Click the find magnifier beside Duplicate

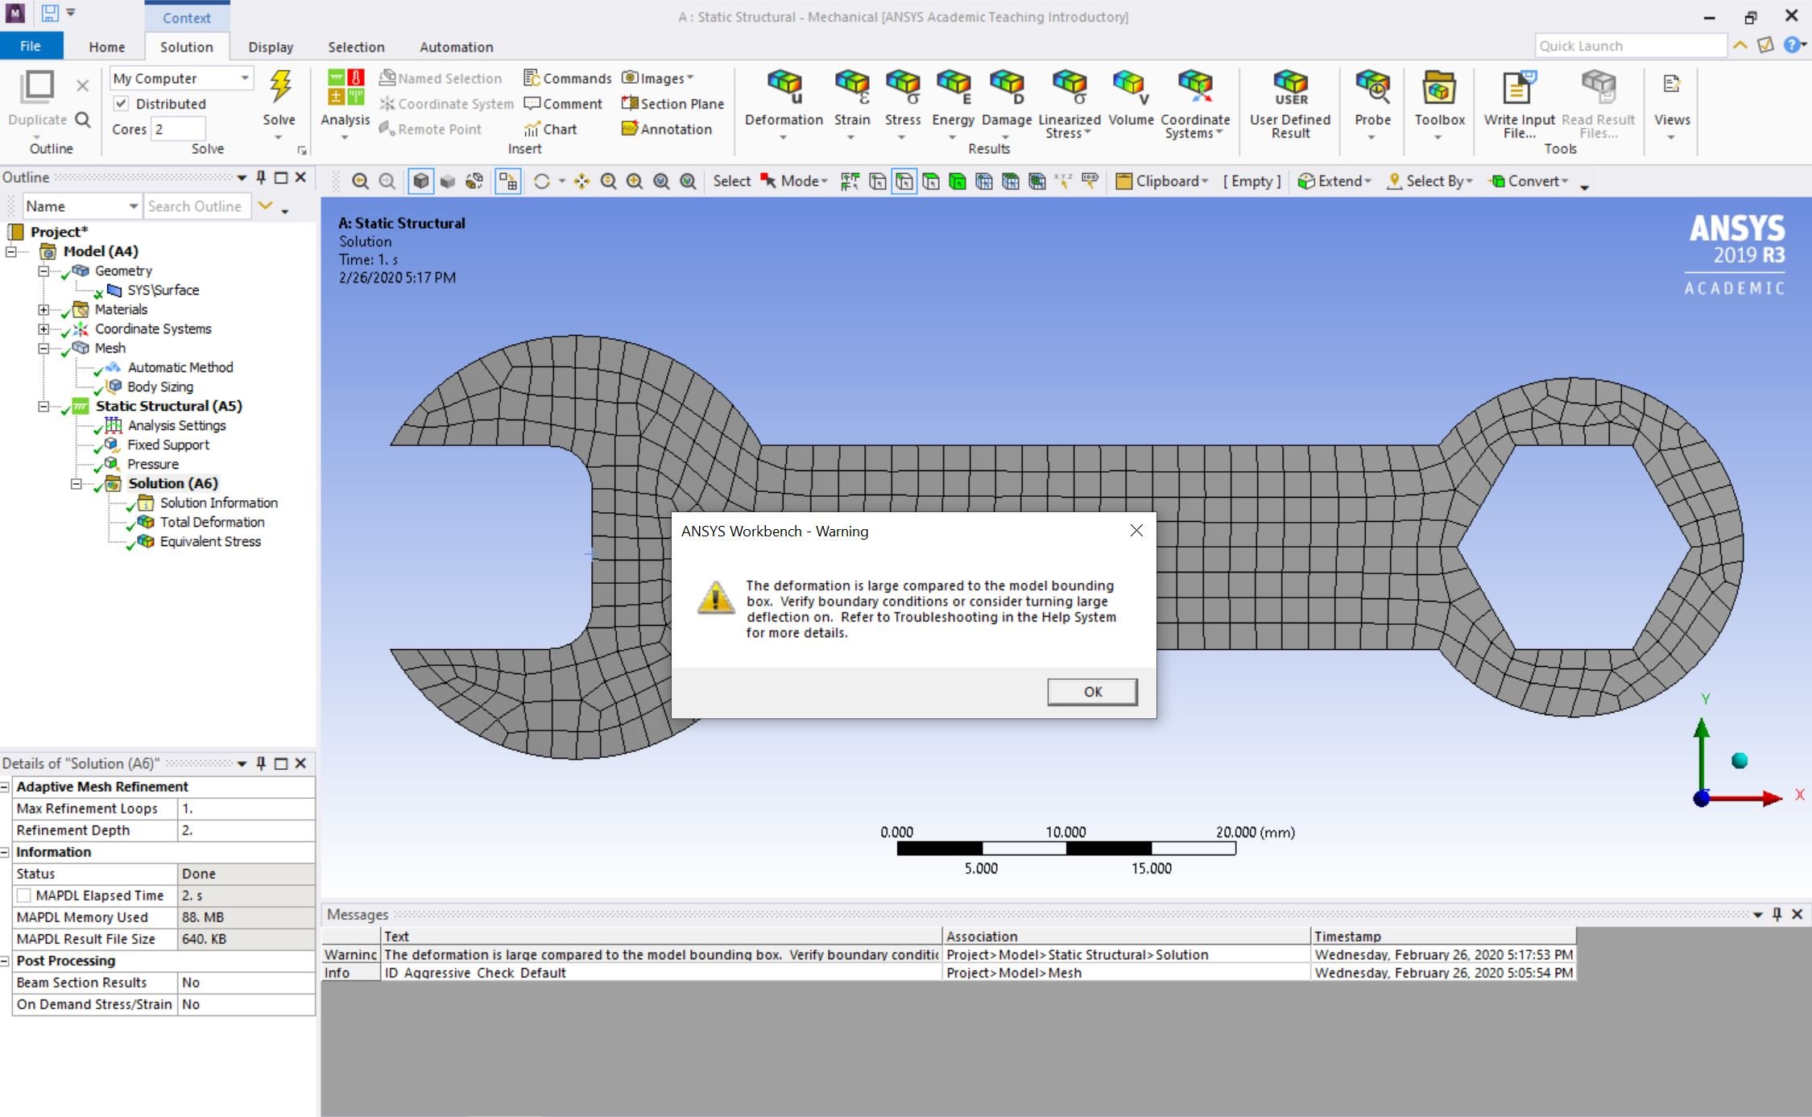click(82, 119)
